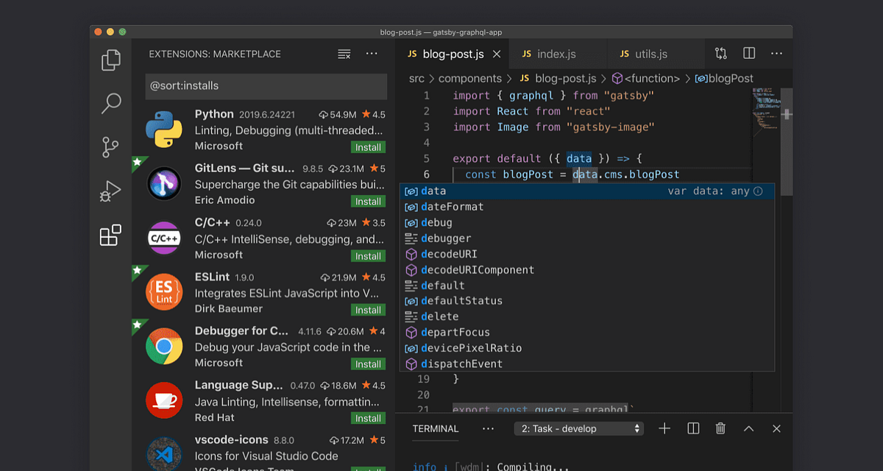Install the Python extension
The height and width of the screenshot is (471, 883).
(368, 147)
